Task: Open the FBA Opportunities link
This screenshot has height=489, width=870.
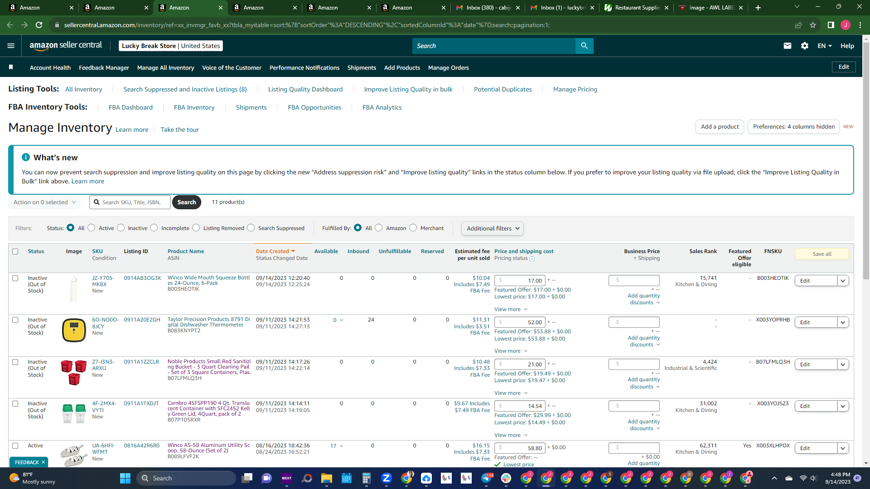Action: pos(314,107)
